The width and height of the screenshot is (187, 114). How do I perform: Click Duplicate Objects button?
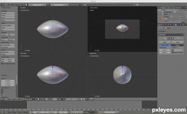[x=8, y=25]
